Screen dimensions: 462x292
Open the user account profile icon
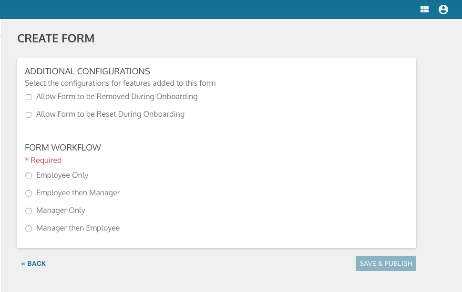(x=443, y=9)
